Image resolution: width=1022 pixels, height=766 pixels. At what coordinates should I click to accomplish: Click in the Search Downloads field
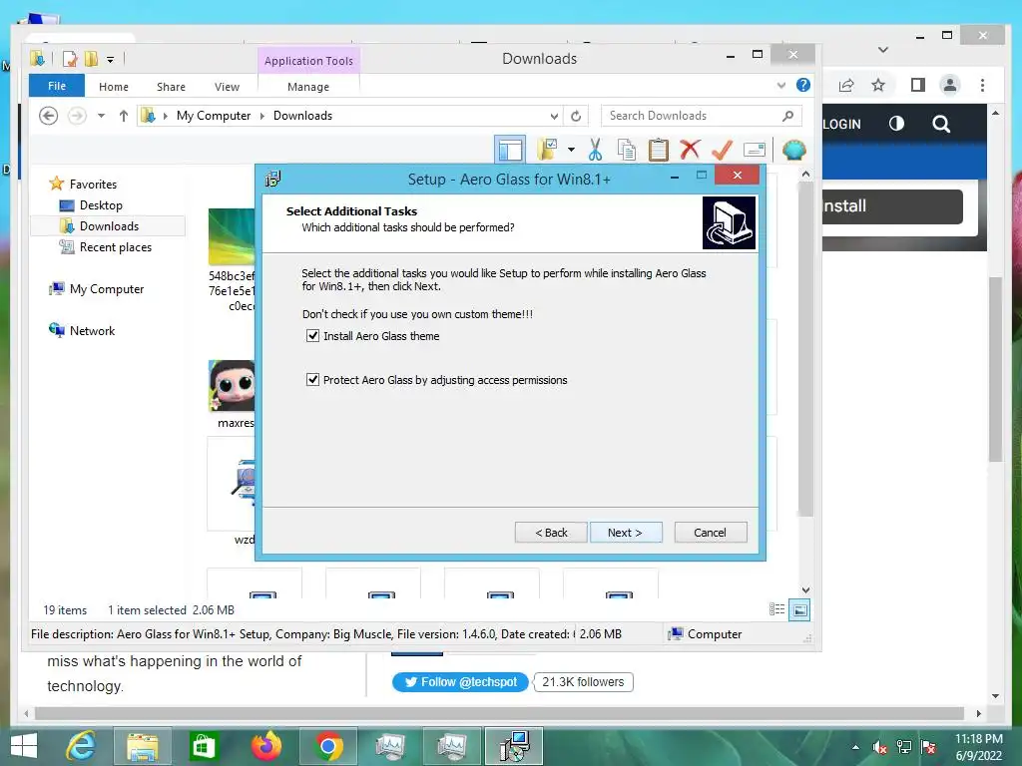pyautogui.click(x=692, y=116)
